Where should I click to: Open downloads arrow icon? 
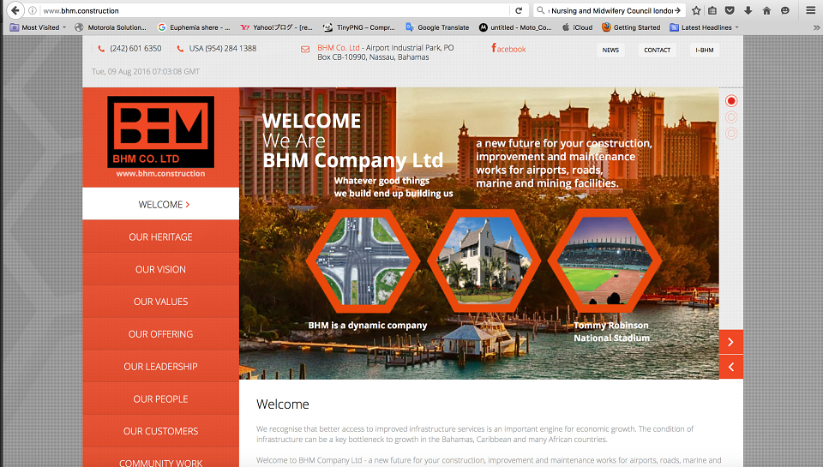[x=748, y=10]
